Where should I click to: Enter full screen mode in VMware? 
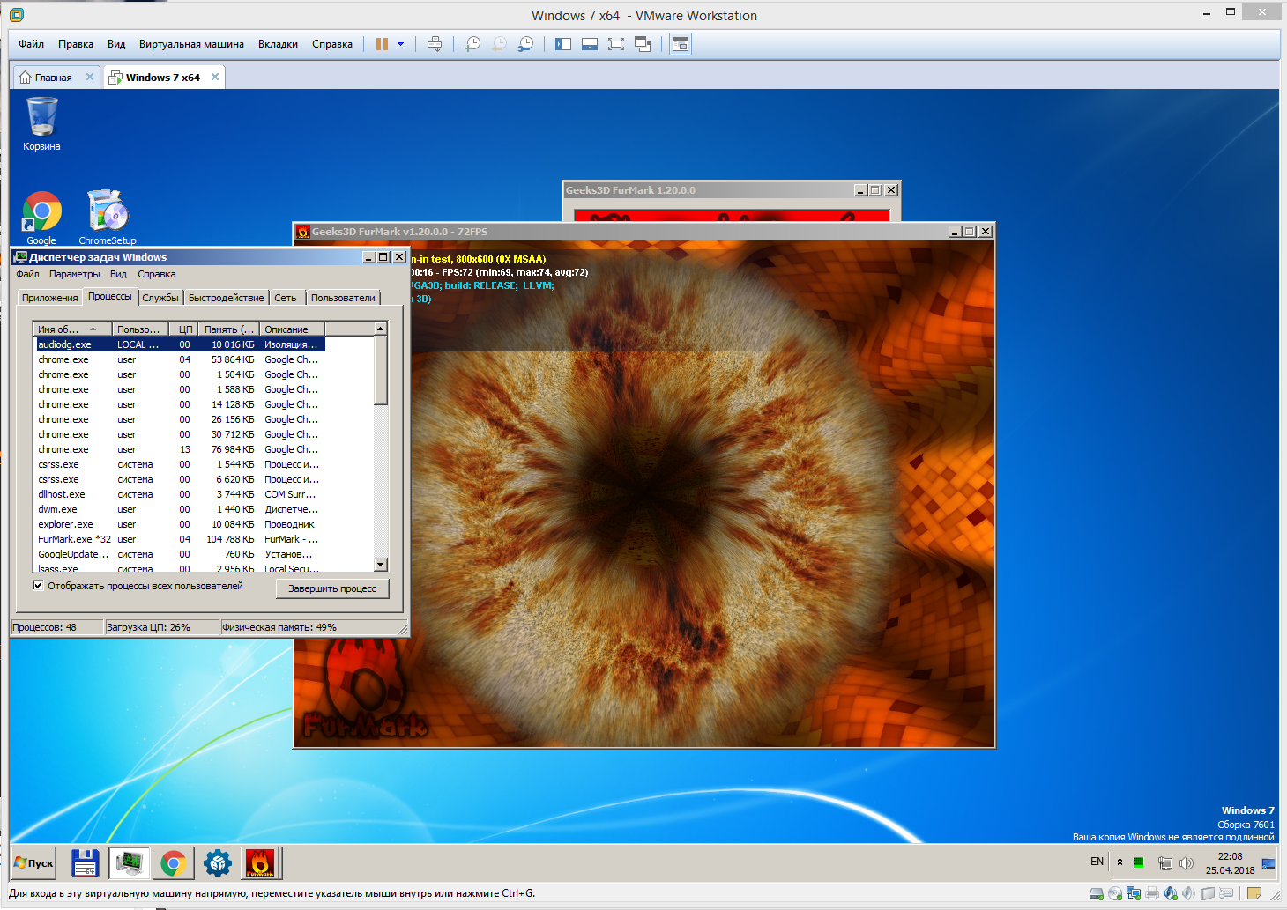[616, 44]
